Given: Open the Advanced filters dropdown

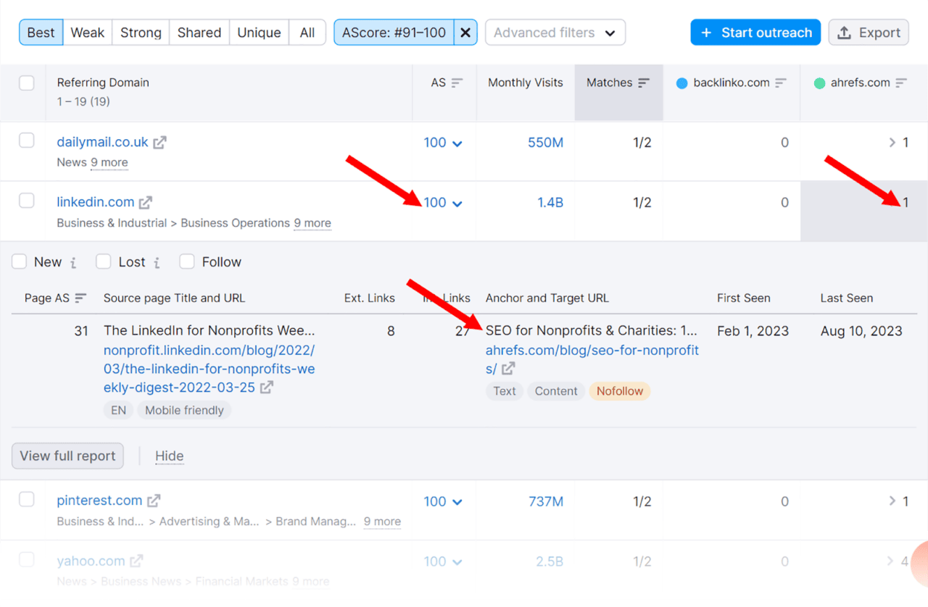Looking at the screenshot, I should [555, 32].
